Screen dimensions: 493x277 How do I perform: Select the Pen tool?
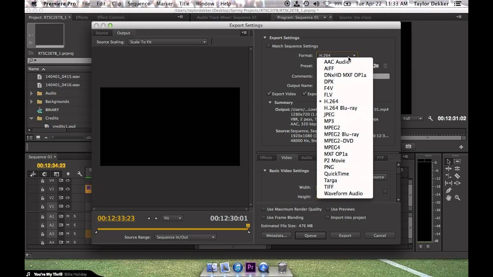tap(448, 190)
